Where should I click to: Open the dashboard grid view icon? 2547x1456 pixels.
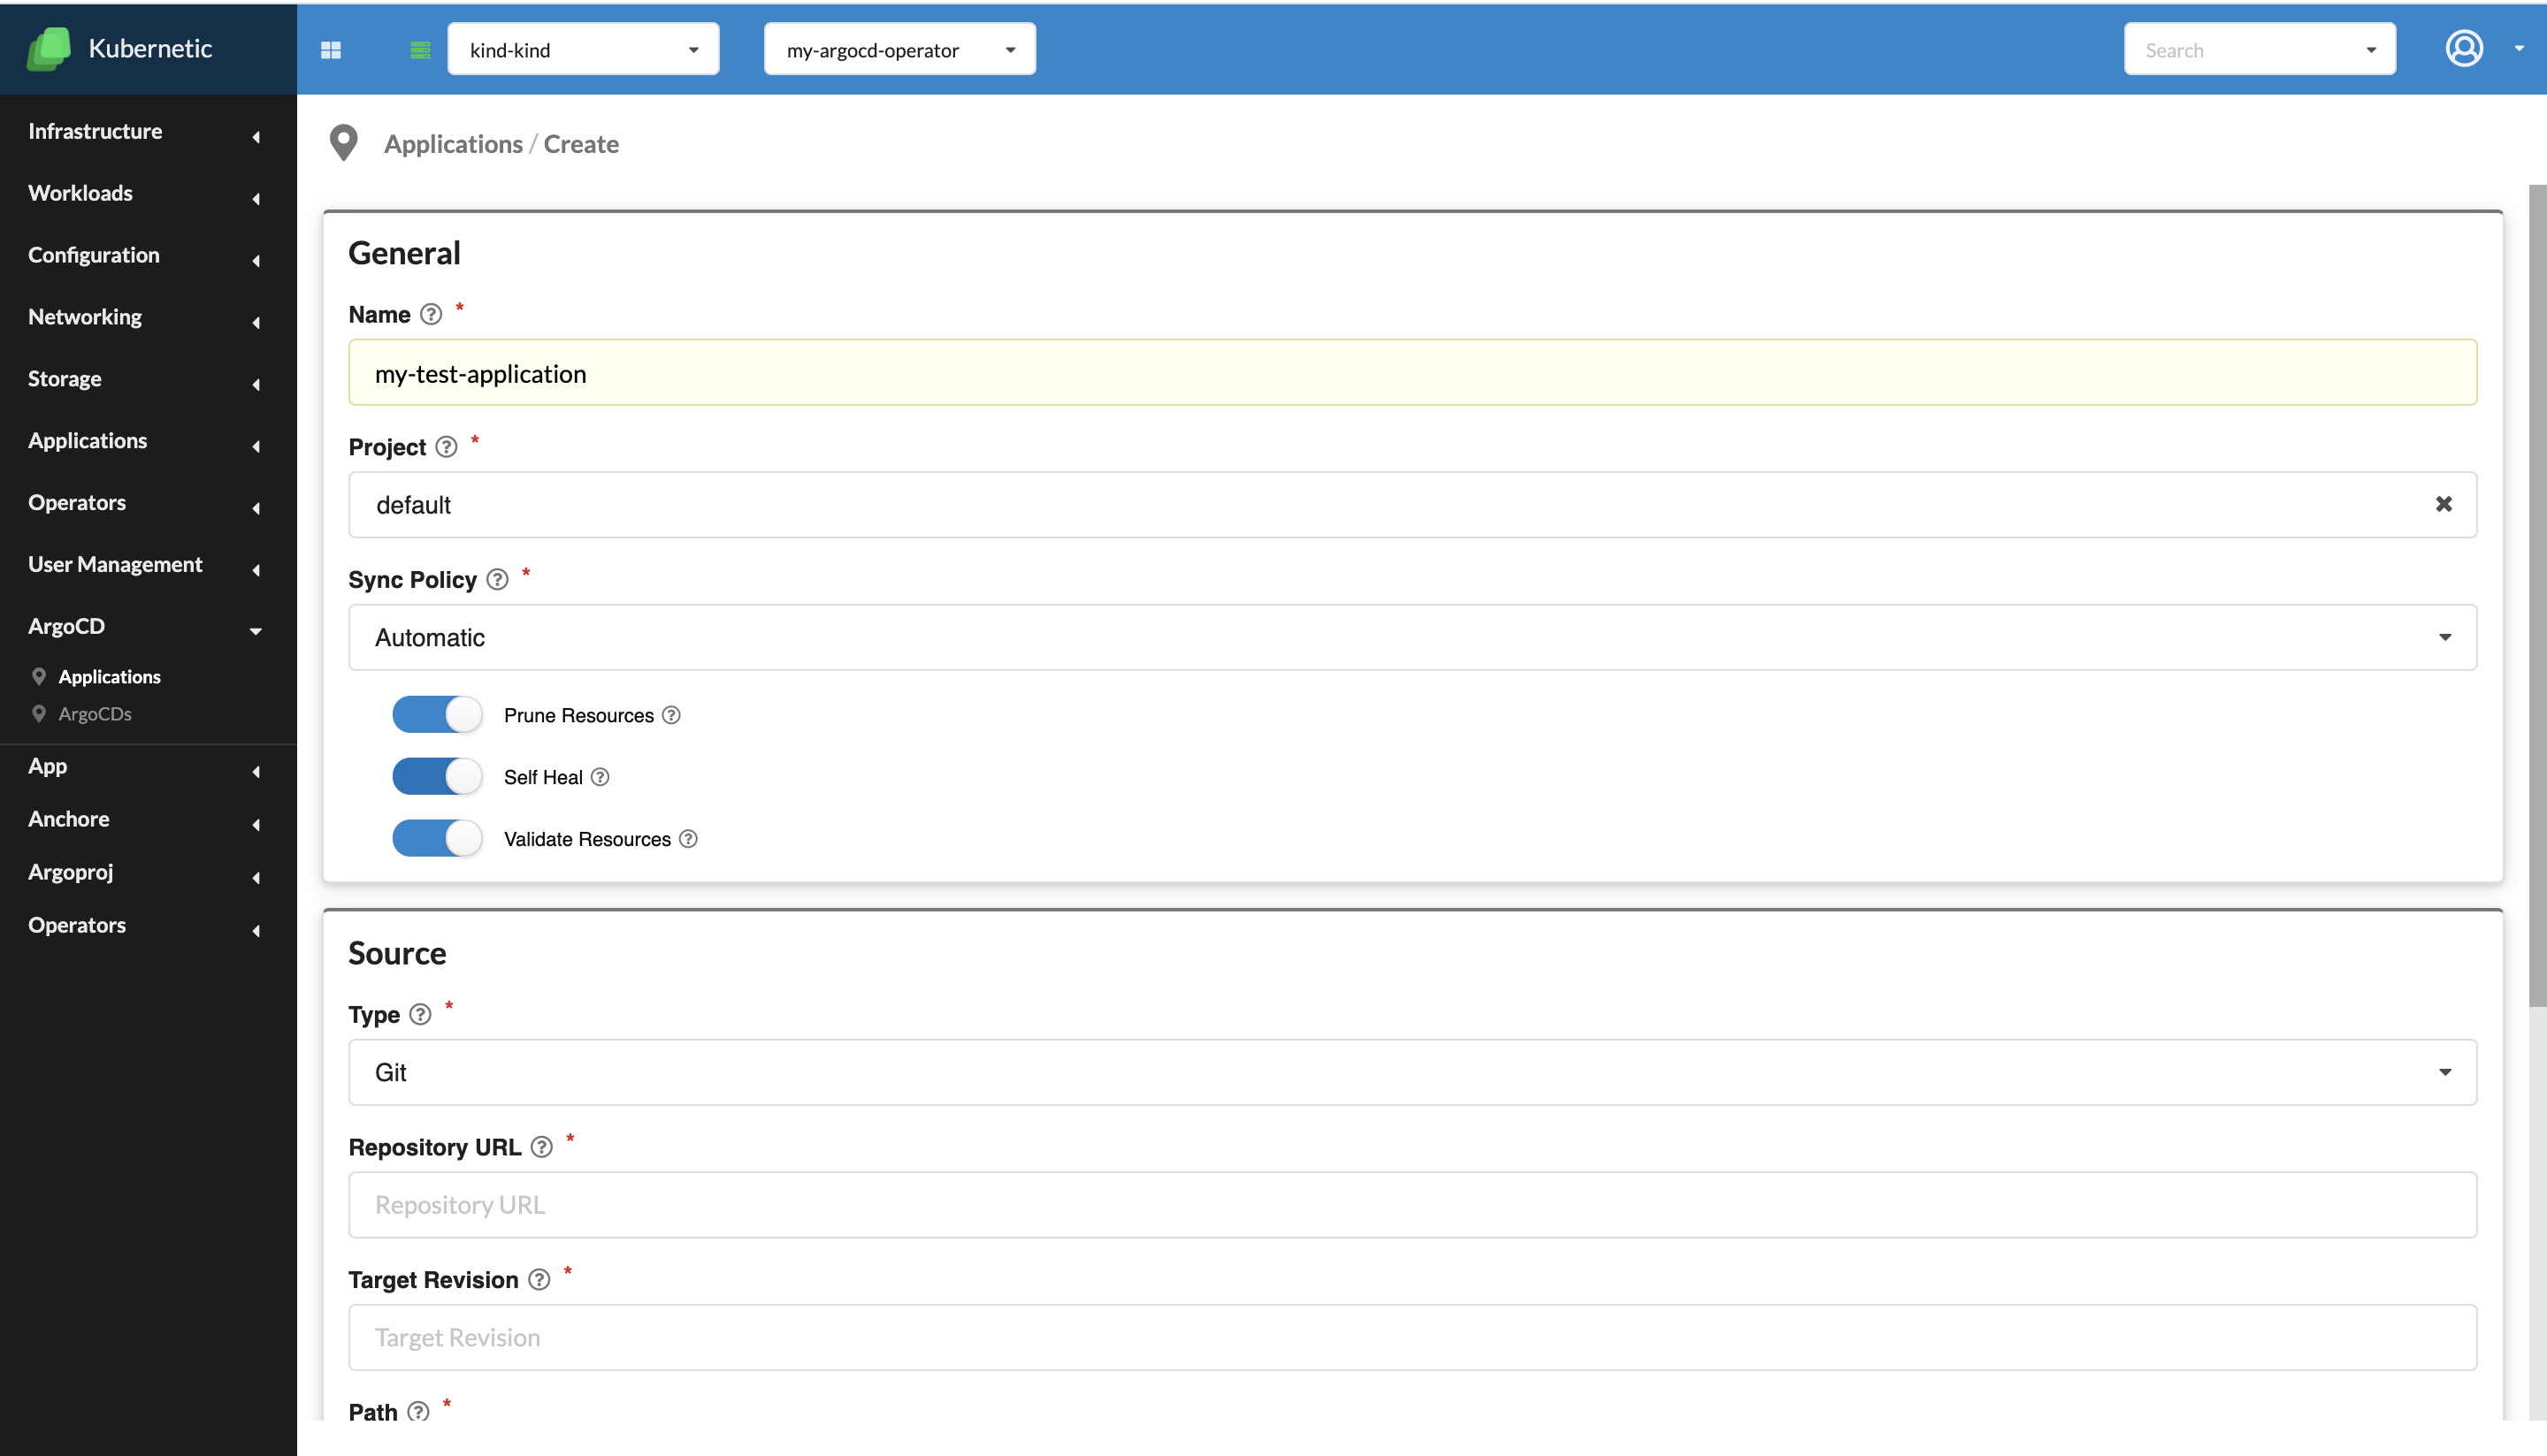[x=331, y=50]
